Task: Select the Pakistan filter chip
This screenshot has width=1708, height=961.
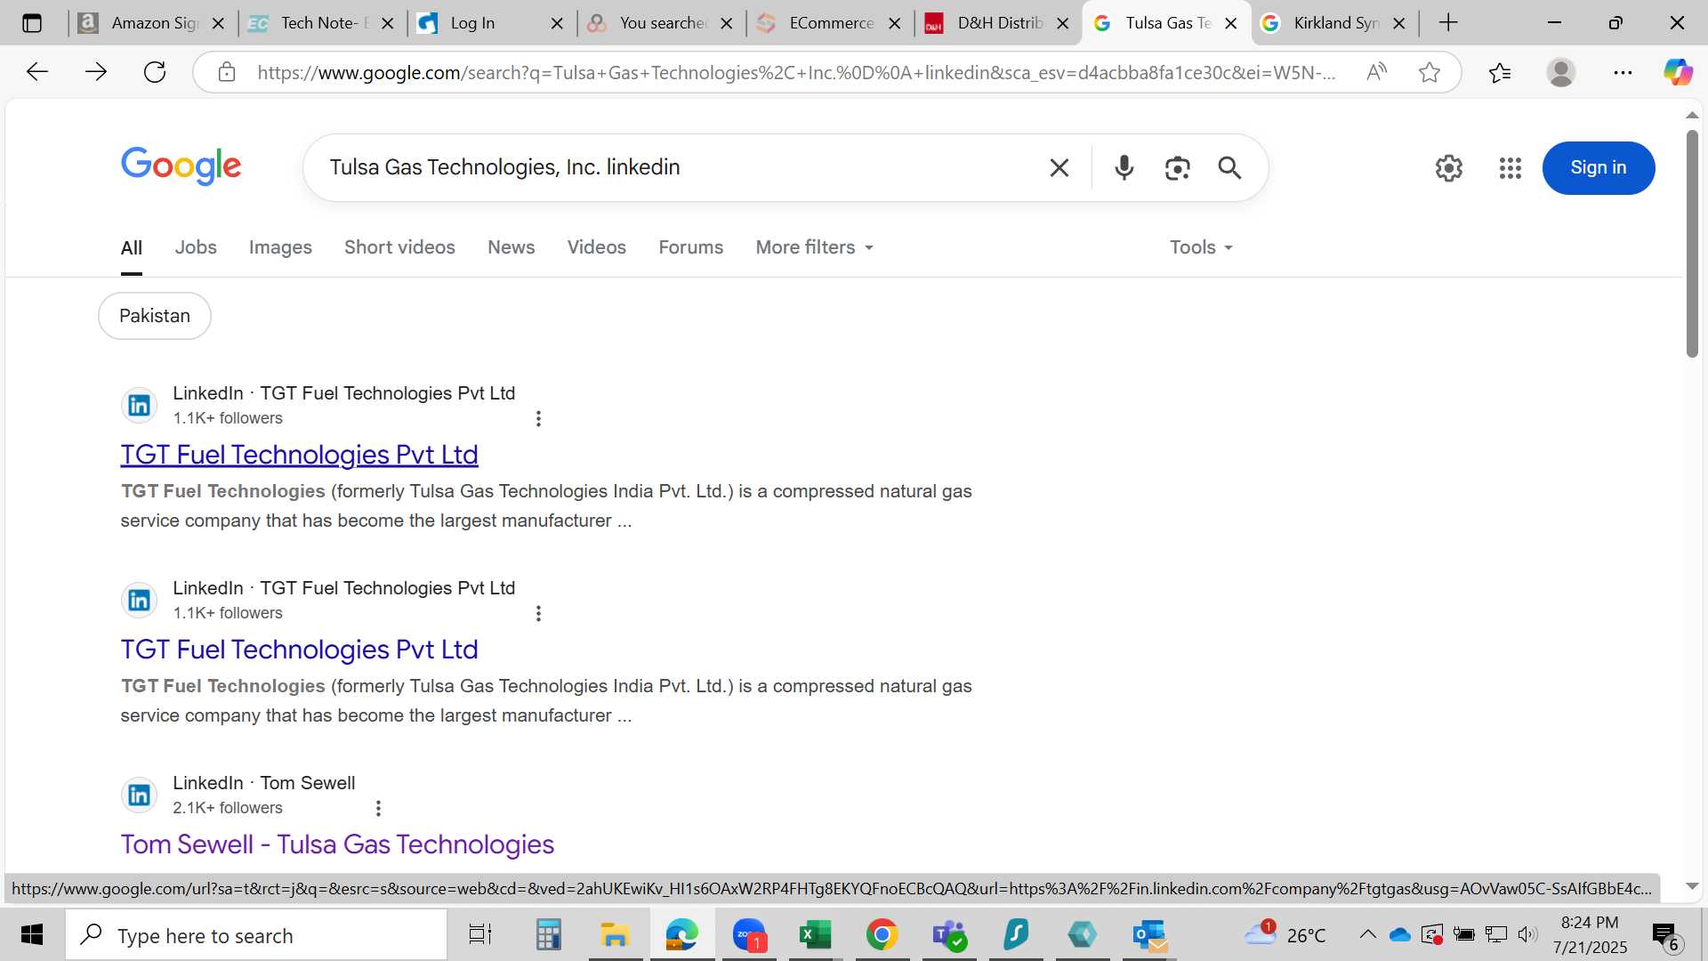Action: [x=155, y=316]
